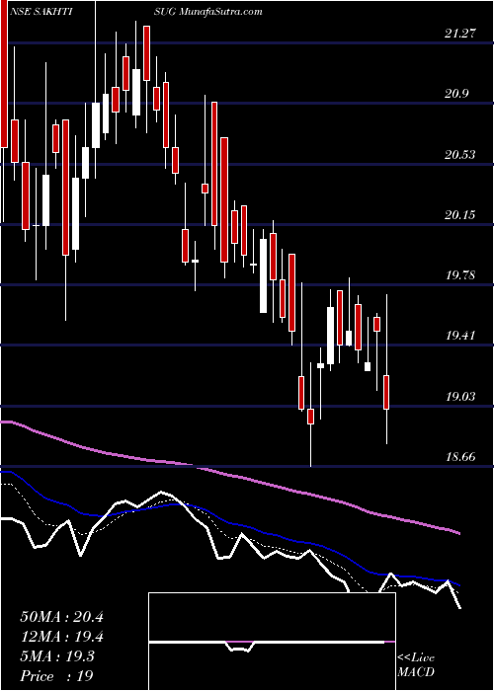The image size is (494, 691).
Task: Click the 50MA : 20.4 readout
Action: click(x=61, y=617)
